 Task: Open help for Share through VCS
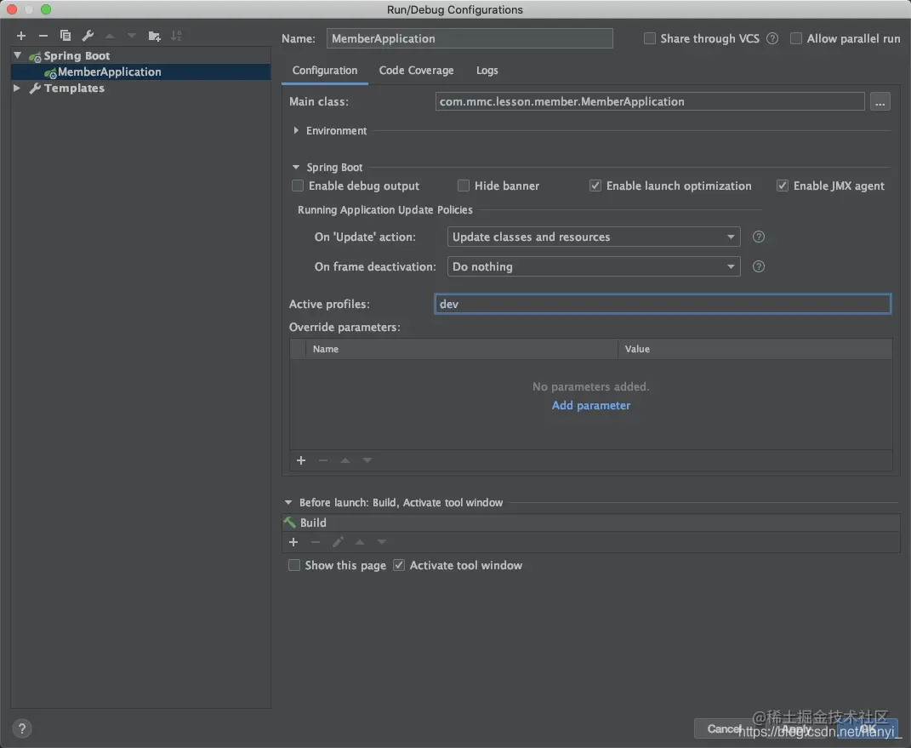tap(772, 38)
